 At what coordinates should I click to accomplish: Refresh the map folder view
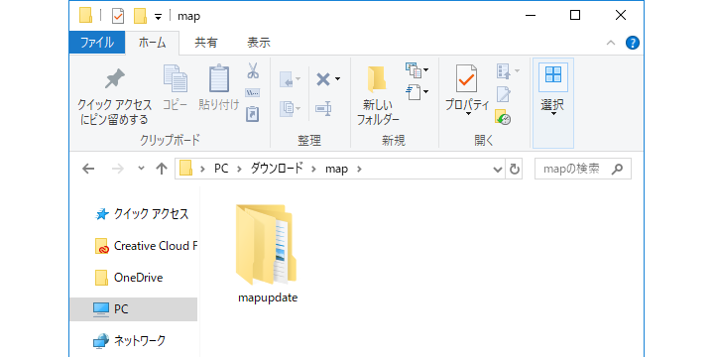(514, 170)
